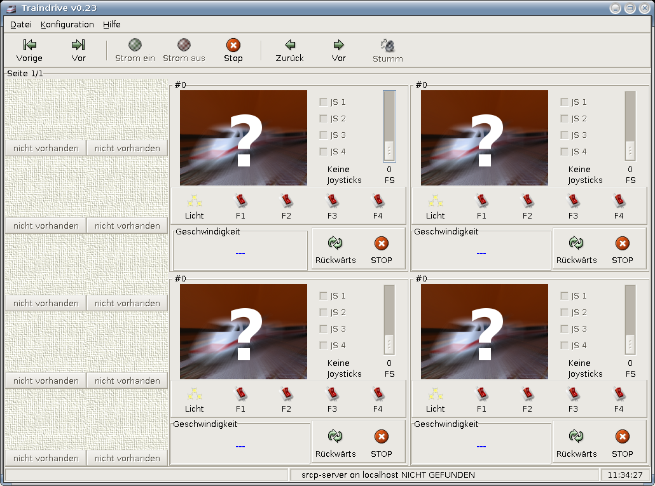655x486 pixels.
Task: Open the Datei menu
Action: 21,25
